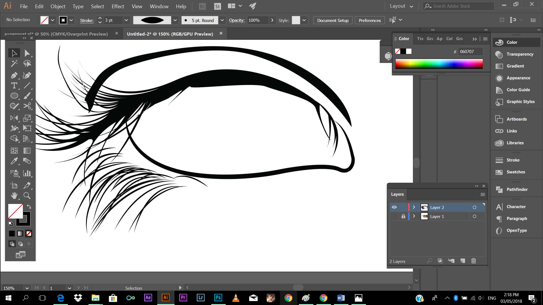Select the Eyedropper tool

pos(14,161)
